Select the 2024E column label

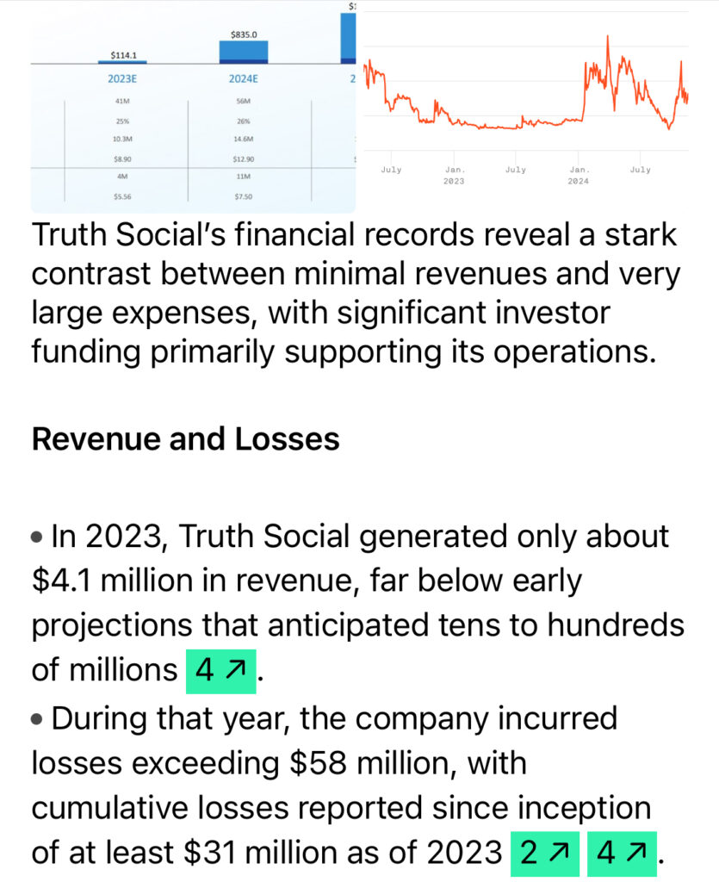pos(244,79)
